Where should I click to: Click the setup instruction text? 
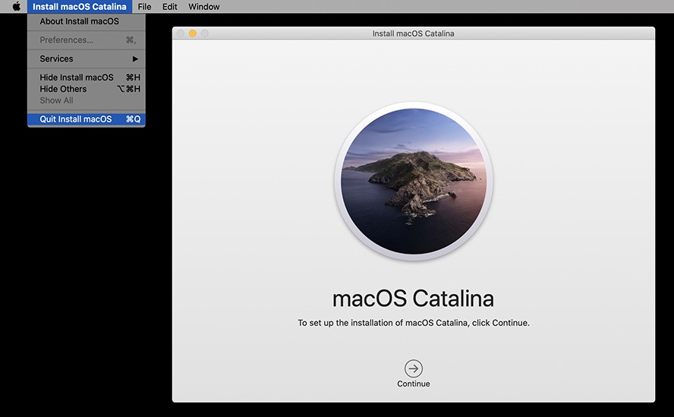point(414,323)
